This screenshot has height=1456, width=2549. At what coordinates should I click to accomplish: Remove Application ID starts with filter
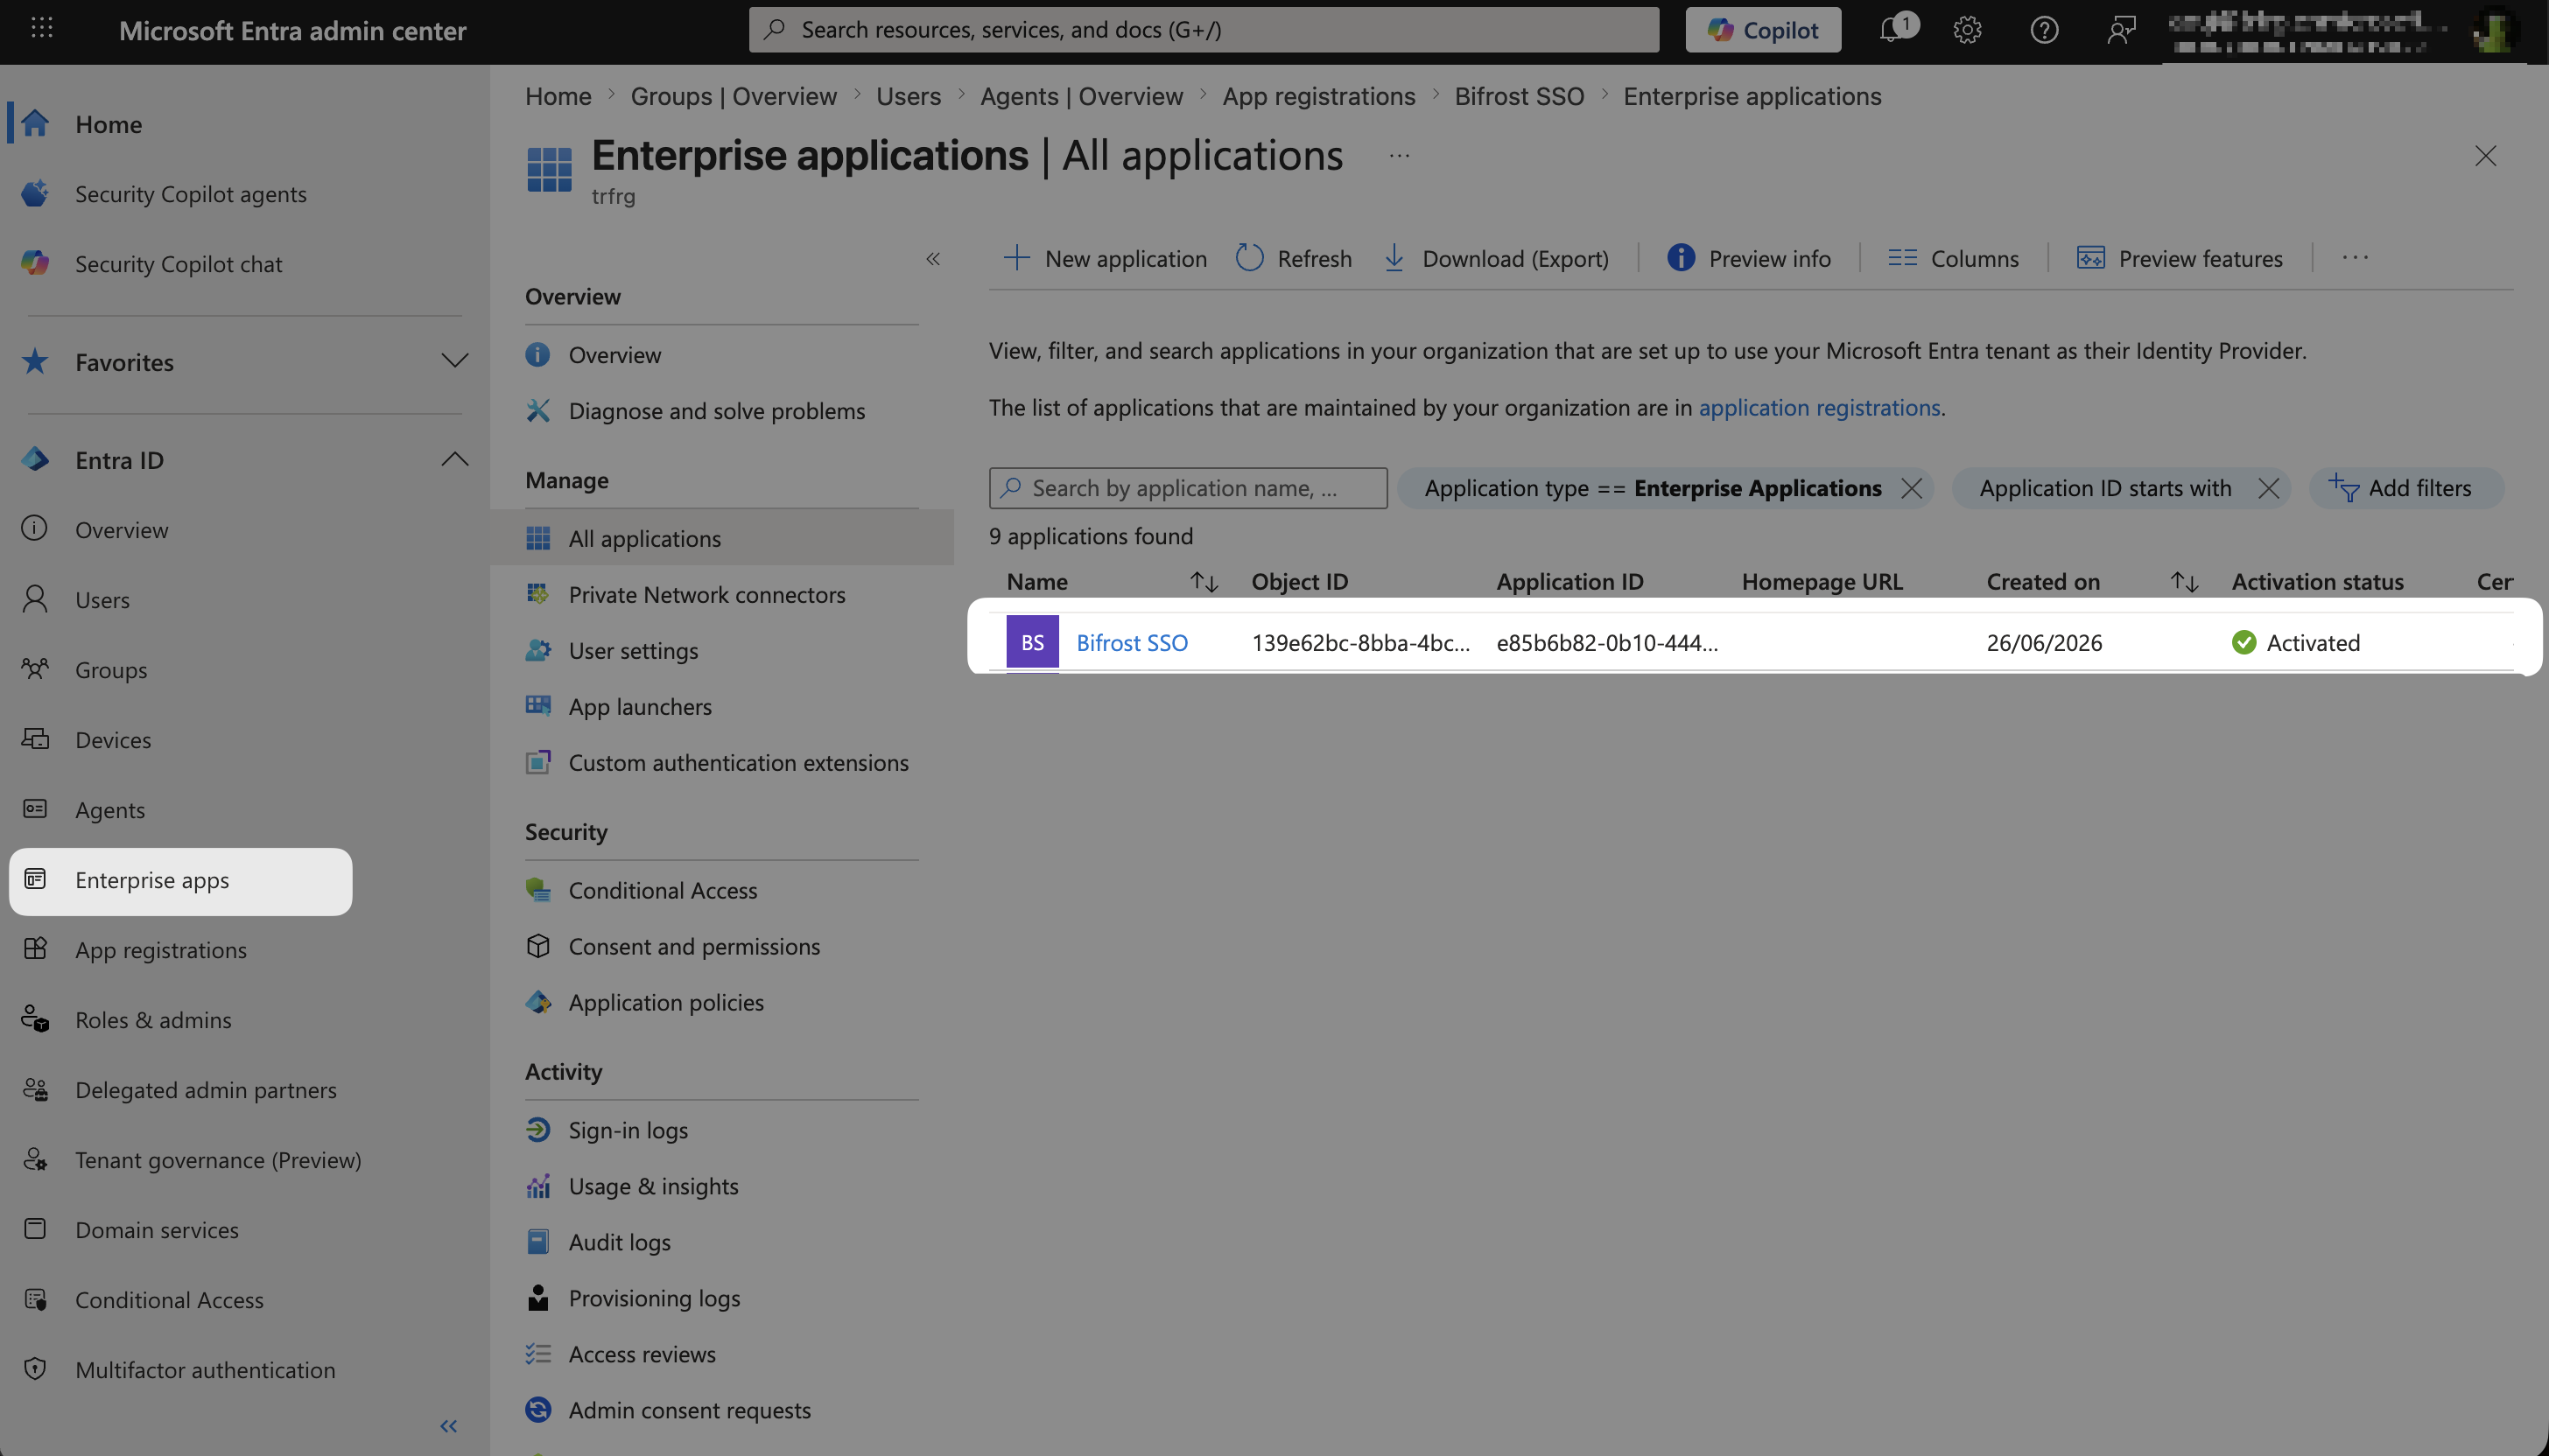click(2268, 488)
